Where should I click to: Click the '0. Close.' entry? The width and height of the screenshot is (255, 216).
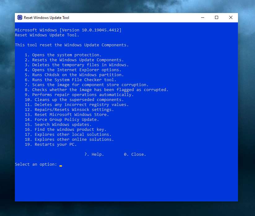click(x=135, y=154)
